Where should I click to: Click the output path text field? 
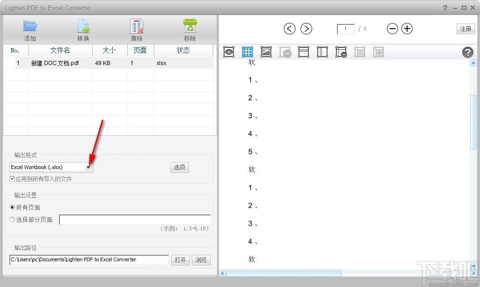tap(89, 260)
